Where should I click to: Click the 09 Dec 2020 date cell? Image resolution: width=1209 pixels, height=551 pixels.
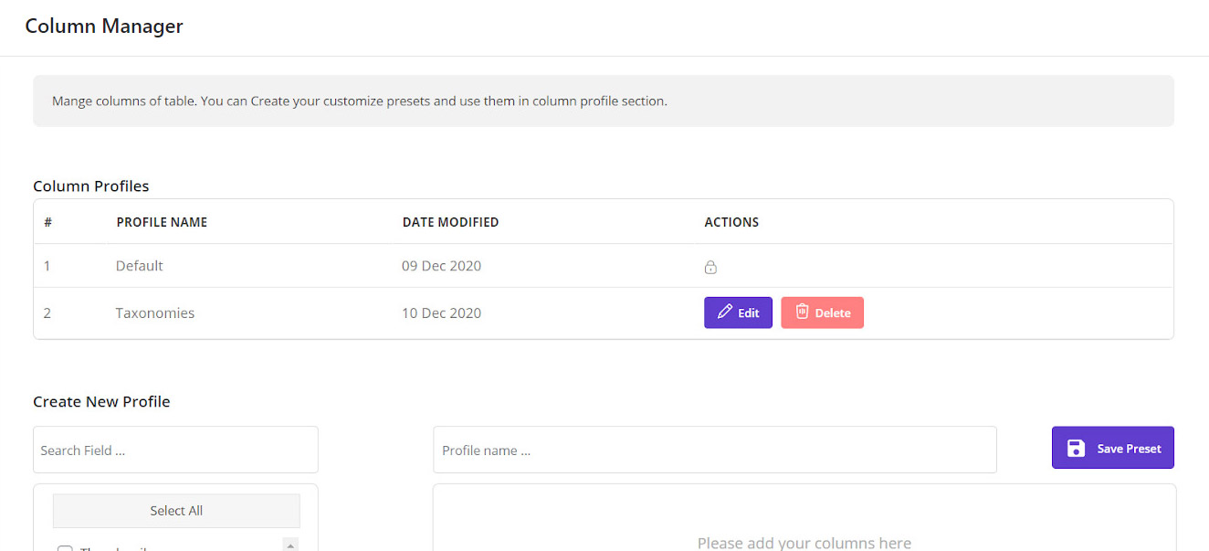(x=441, y=266)
